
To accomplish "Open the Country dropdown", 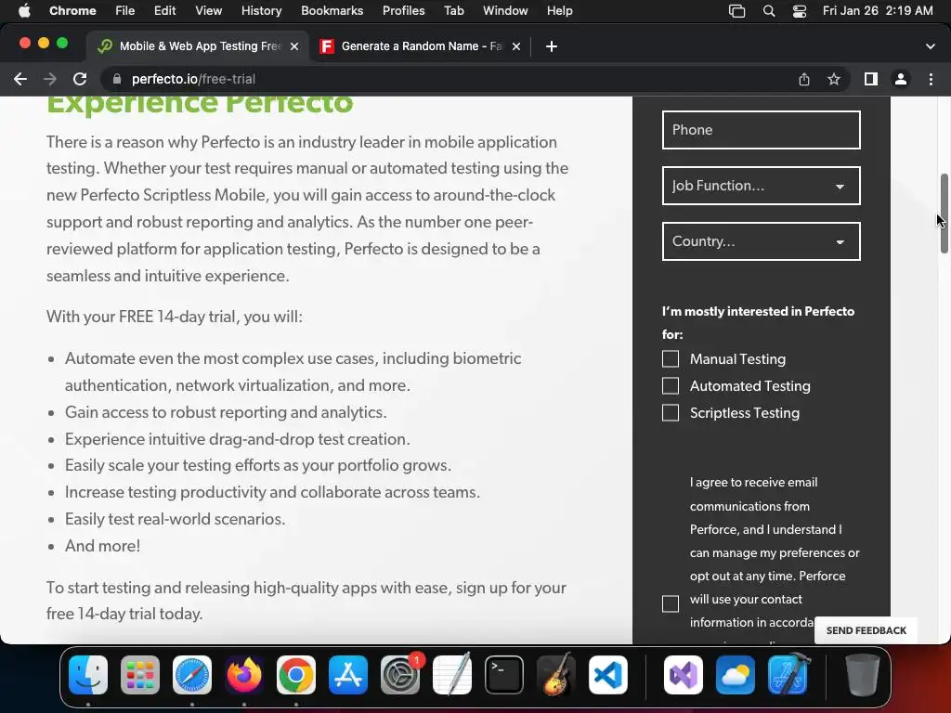I will [762, 241].
